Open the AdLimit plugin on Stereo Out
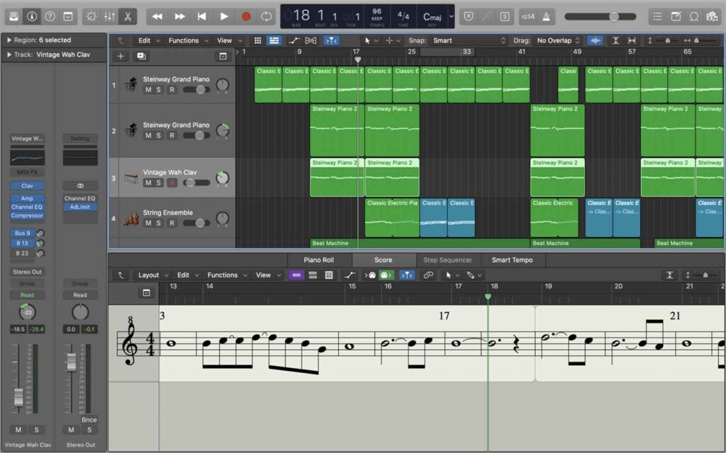The width and height of the screenshot is (726, 453). (x=80, y=207)
